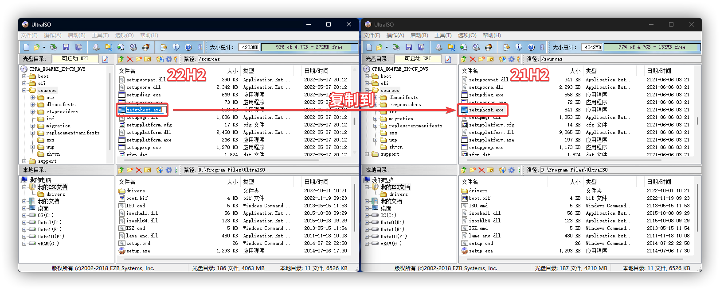Click blue Info icon in left window toolbar
Screen dimensions: 720x290
click(x=176, y=47)
